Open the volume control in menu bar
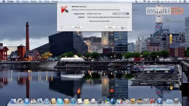Viewport: 189px width, 106px height. pyautogui.click(x=149, y=1)
